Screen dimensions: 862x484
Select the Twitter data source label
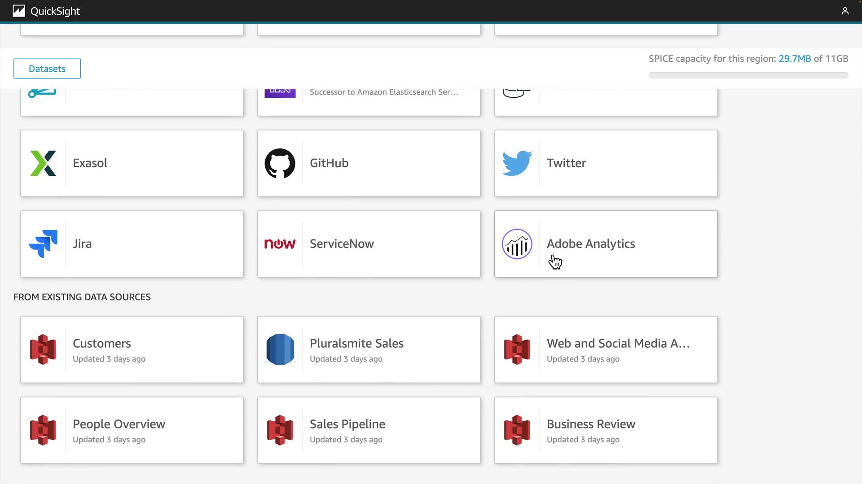566,163
